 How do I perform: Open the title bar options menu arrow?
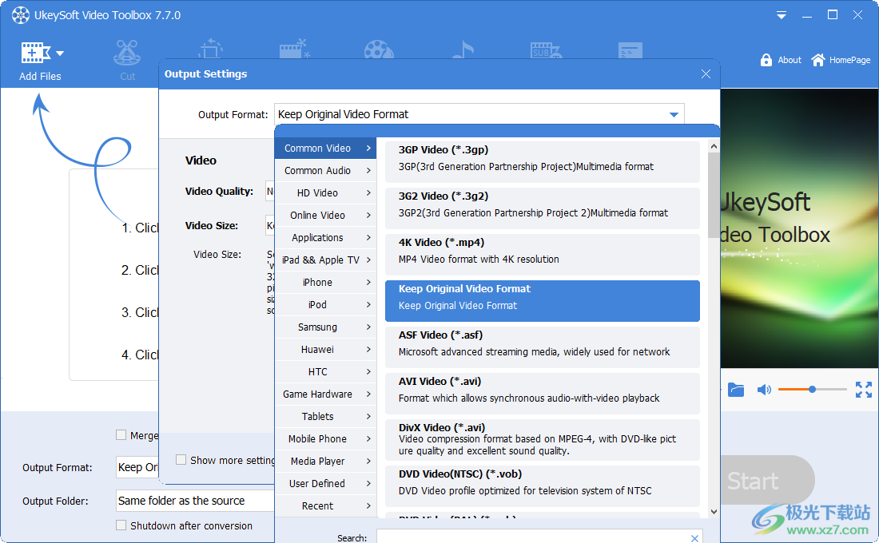pos(782,16)
